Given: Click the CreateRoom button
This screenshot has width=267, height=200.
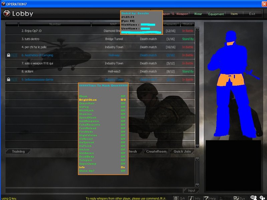Looking at the screenshot, I should (x=156, y=151).
